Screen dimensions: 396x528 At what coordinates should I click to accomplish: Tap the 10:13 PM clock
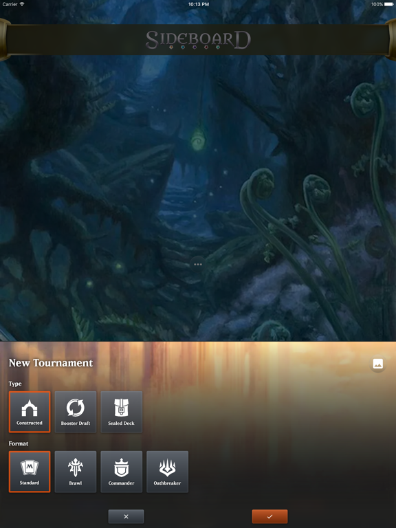coord(198,4)
